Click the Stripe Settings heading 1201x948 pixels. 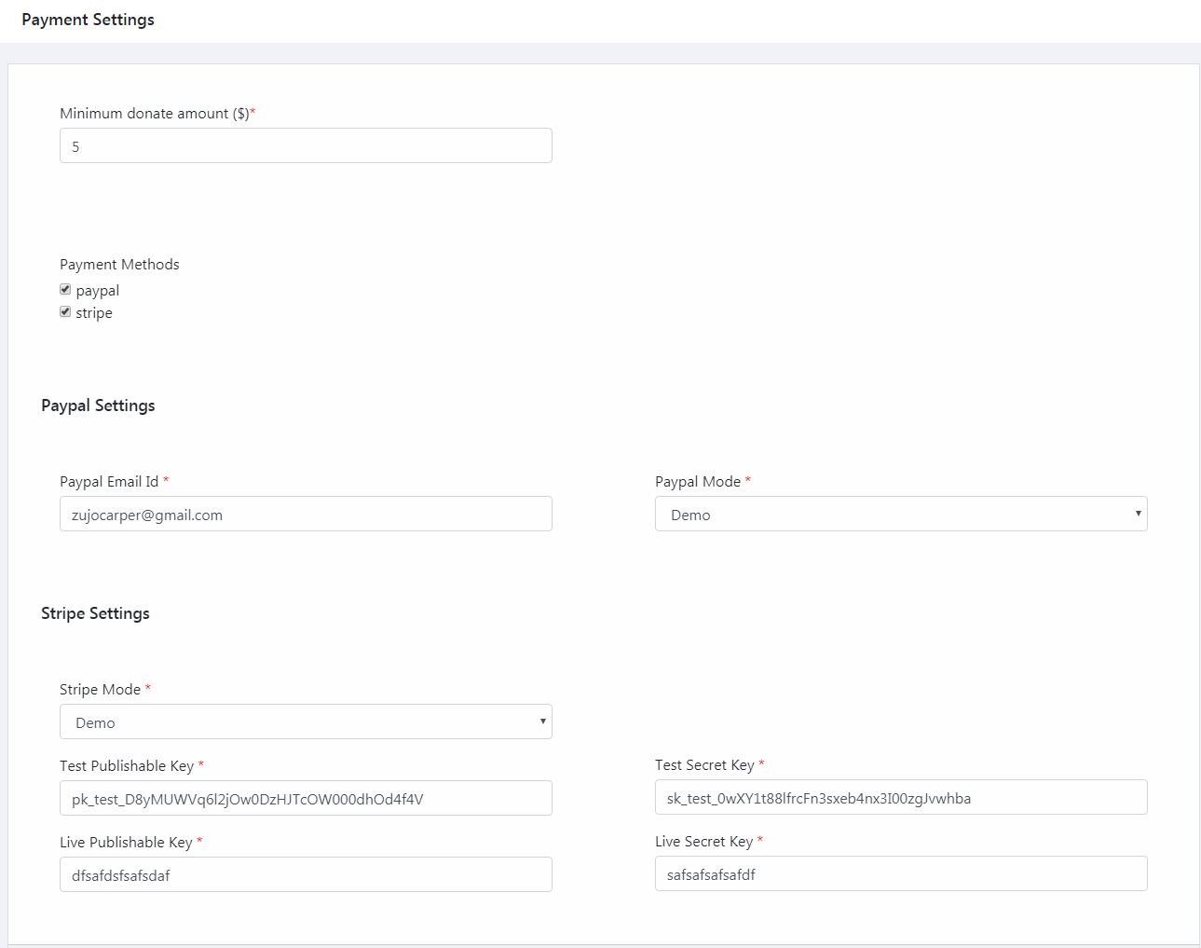tap(95, 613)
